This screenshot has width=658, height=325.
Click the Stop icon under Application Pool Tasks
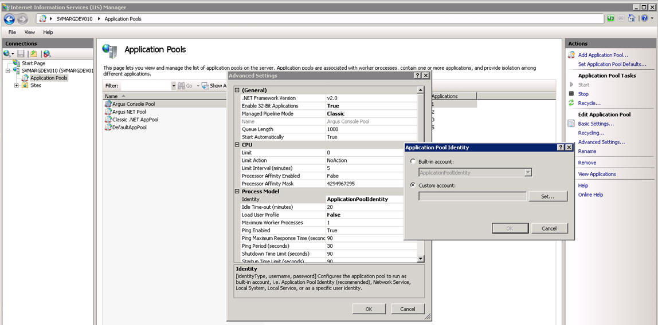tap(571, 94)
